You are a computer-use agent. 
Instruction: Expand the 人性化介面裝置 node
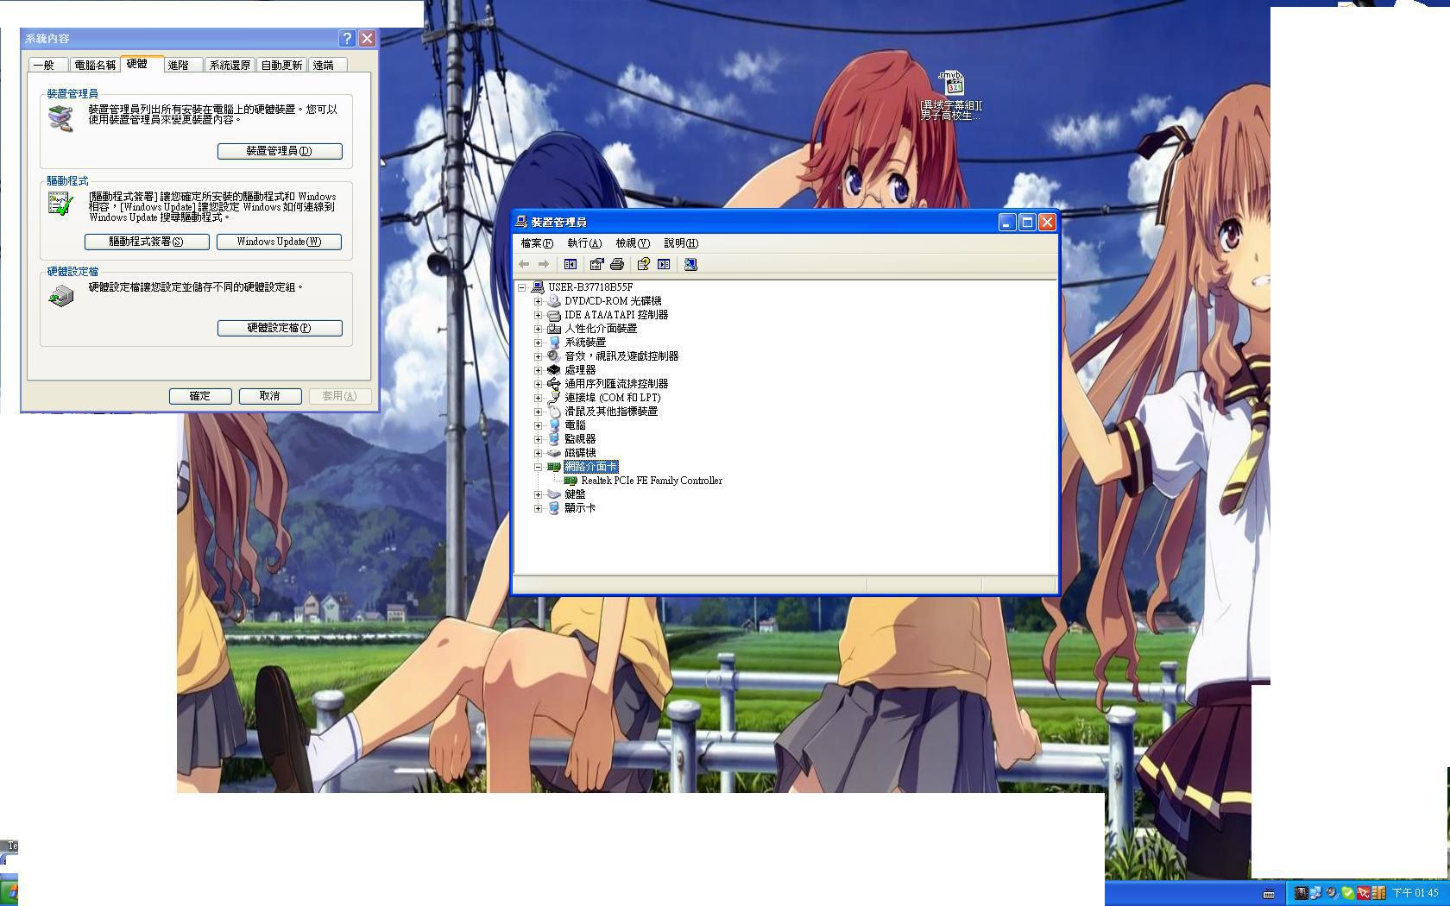pyautogui.click(x=538, y=329)
